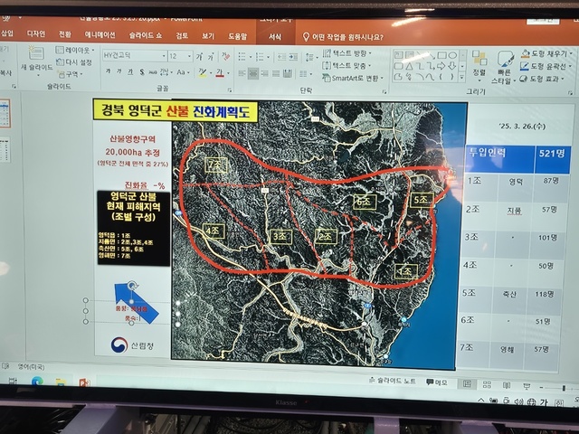Open Shape Fill (도형 채우기)
Screen dimensions: 579x434
click(x=546, y=53)
